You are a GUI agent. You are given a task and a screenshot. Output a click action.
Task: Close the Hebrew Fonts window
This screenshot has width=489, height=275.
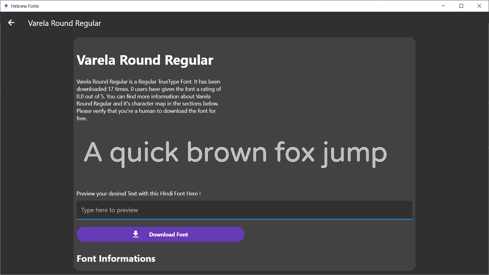click(x=479, y=6)
